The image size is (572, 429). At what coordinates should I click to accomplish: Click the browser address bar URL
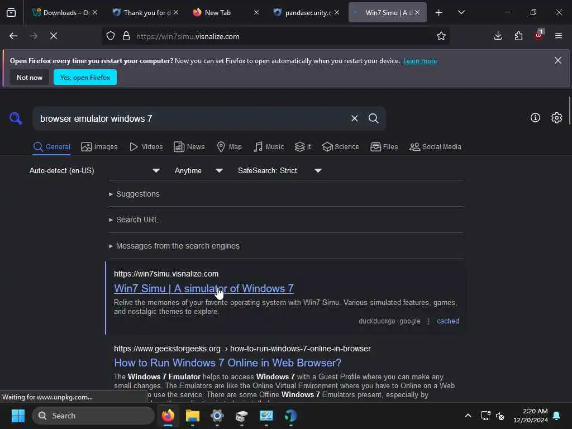point(188,36)
